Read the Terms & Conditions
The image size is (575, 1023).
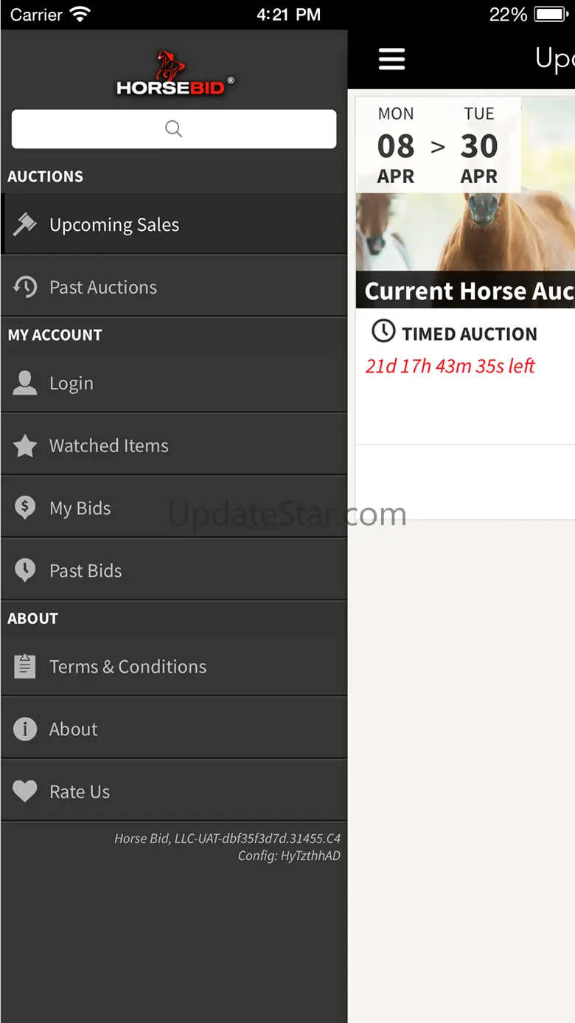pyautogui.click(x=128, y=667)
